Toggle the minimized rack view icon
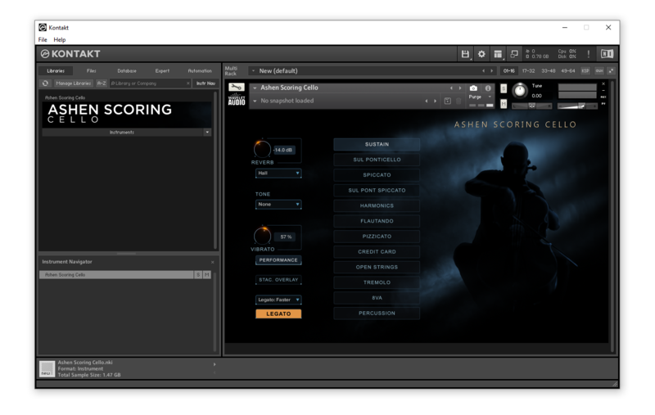 click(514, 54)
